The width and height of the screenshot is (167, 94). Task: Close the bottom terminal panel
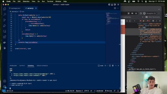[x=118, y=66]
